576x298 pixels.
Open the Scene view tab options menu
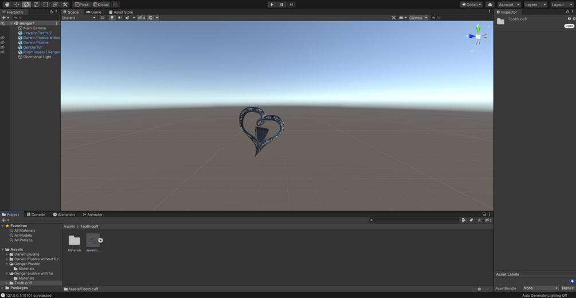coord(489,12)
